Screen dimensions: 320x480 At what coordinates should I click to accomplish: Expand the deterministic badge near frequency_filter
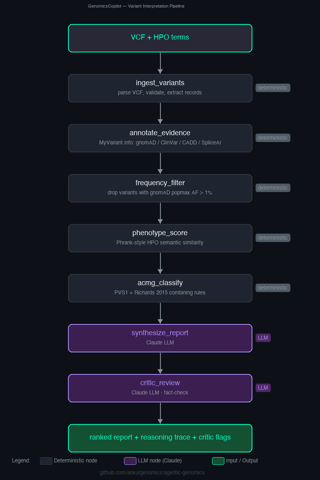point(273,188)
